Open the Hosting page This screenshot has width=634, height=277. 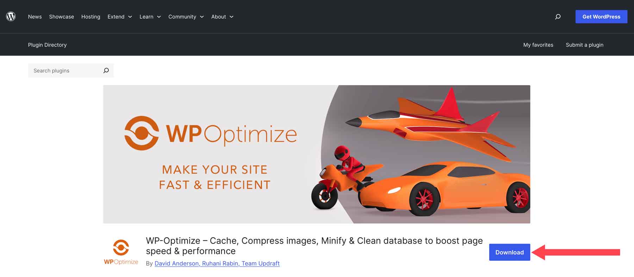coord(91,17)
